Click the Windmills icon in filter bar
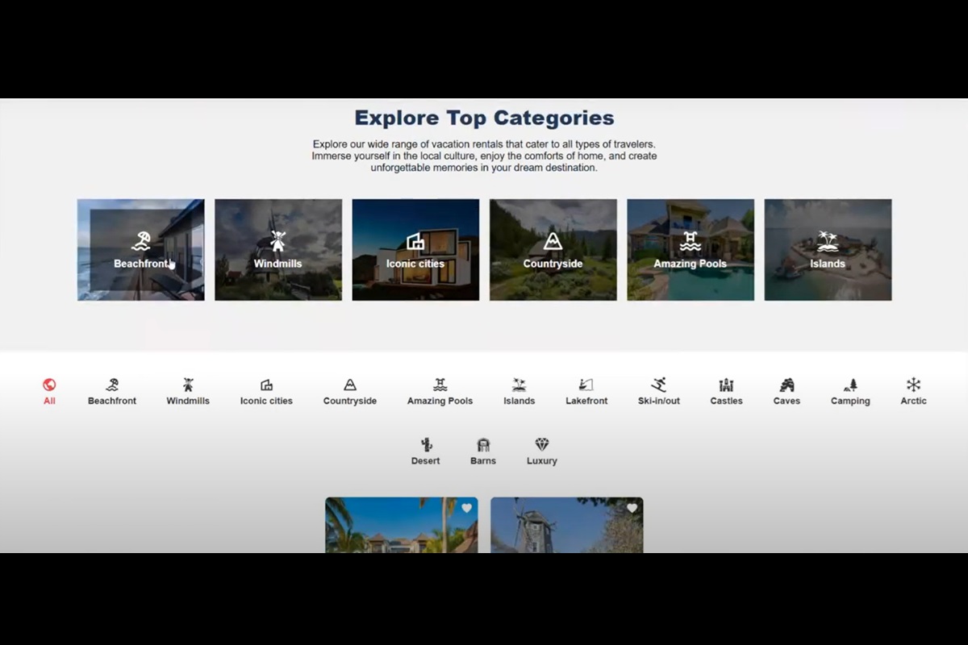This screenshot has width=968, height=645. point(188,385)
